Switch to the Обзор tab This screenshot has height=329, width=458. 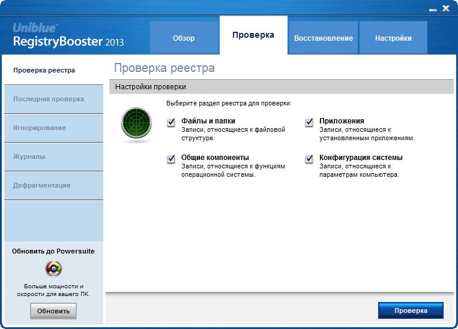[184, 38]
